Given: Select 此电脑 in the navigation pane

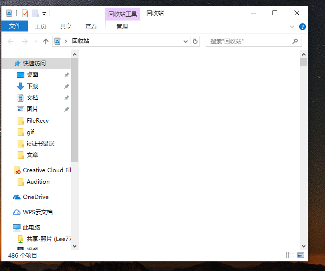Looking at the screenshot, I should click(31, 228).
